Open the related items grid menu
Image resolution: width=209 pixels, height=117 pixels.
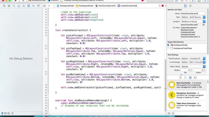[44, 6]
